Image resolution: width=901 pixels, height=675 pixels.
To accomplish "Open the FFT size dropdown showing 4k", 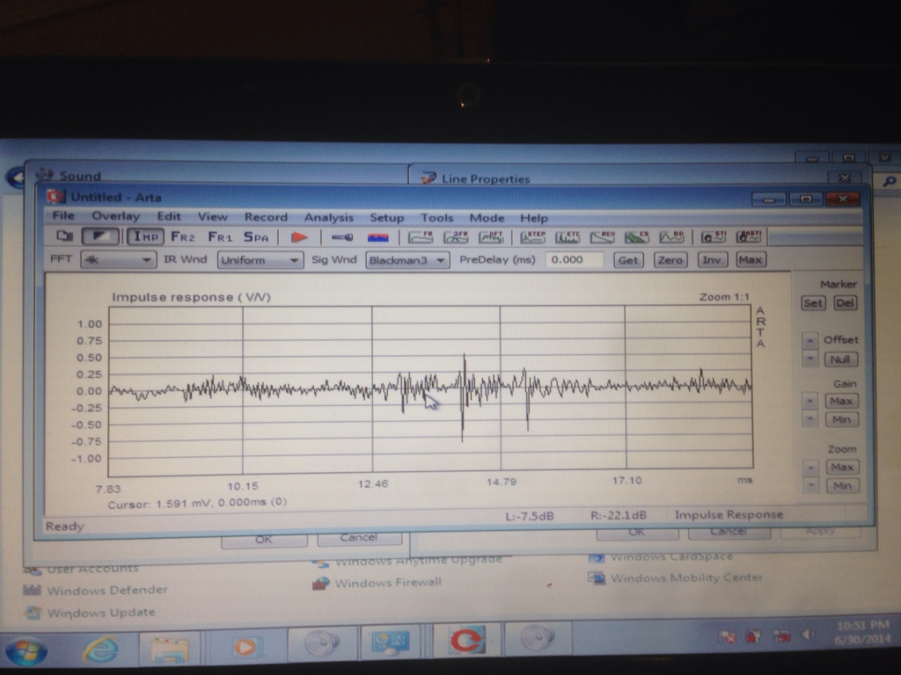I will click(118, 260).
